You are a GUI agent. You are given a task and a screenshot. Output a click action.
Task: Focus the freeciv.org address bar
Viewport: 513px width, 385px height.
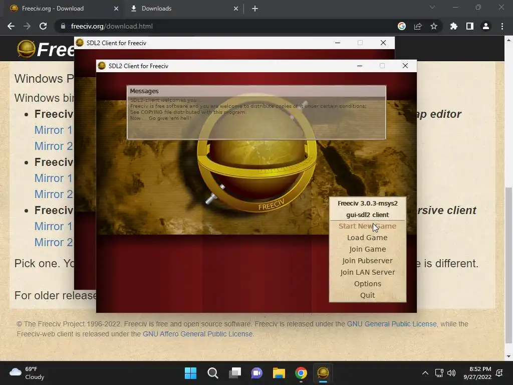226,26
